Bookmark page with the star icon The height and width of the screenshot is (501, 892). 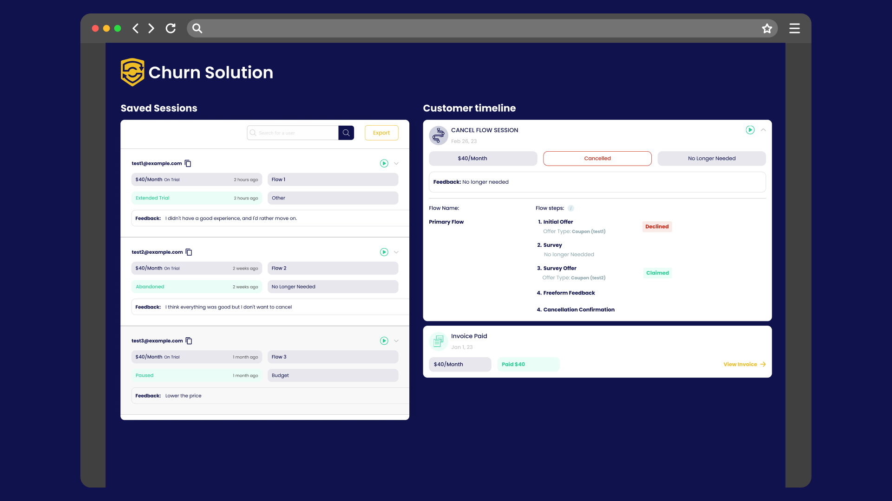pos(767,28)
